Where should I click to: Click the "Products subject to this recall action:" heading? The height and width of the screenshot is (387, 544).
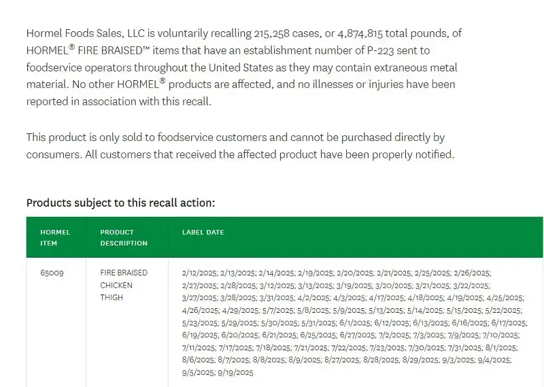tap(120, 203)
